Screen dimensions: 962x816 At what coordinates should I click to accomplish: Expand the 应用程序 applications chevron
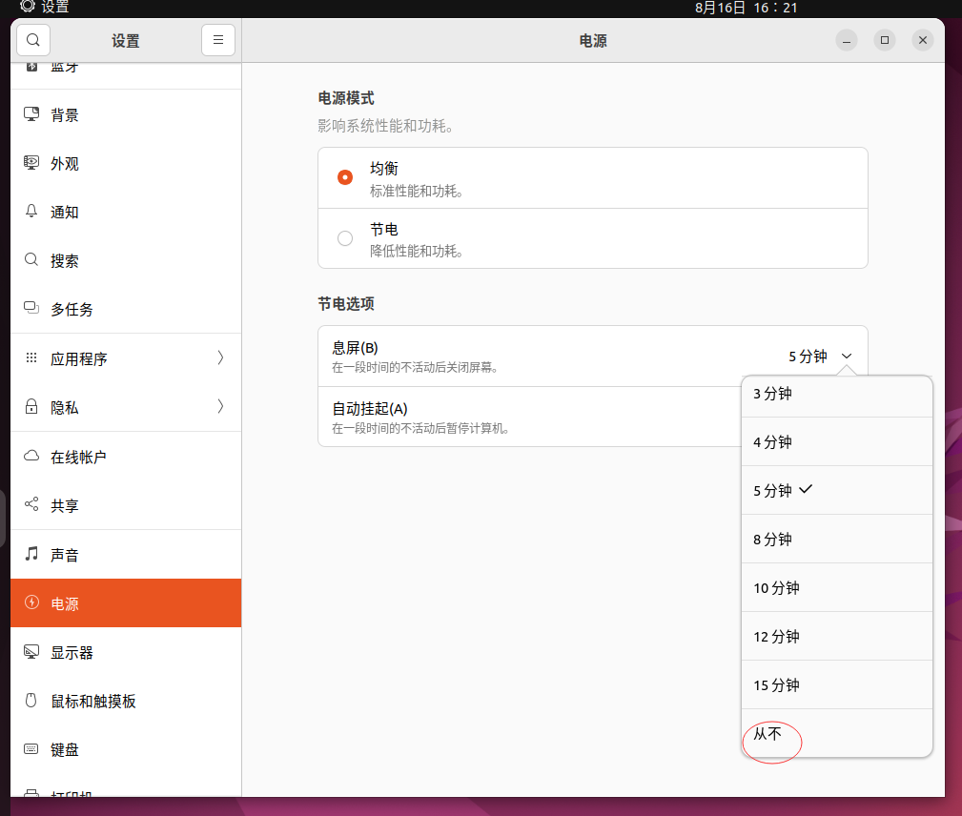[x=220, y=358]
